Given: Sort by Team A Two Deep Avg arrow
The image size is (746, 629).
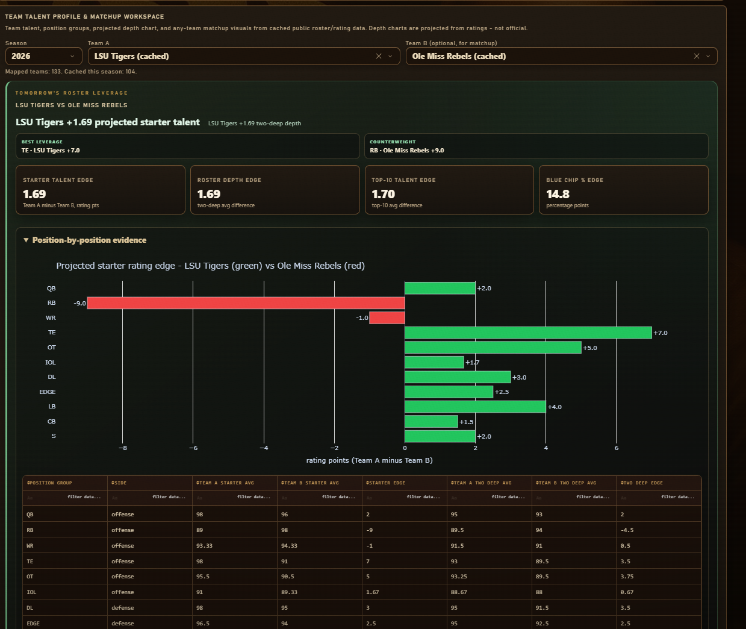Looking at the screenshot, I should point(452,483).
